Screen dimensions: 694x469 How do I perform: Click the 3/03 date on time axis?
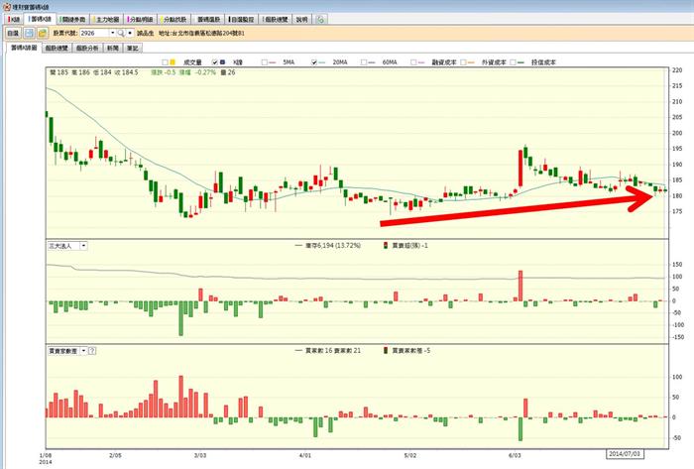click(200, 455)
